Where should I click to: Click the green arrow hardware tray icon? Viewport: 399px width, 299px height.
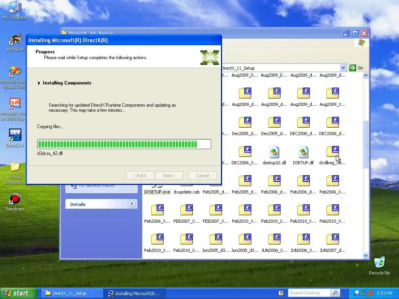coord(363,293)
